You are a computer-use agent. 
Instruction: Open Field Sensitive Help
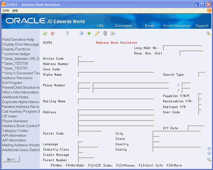pos(18,39)
